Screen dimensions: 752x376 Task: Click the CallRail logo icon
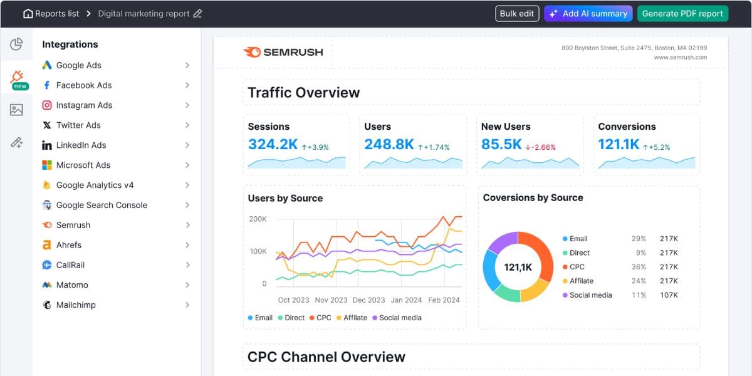point(47,265)
